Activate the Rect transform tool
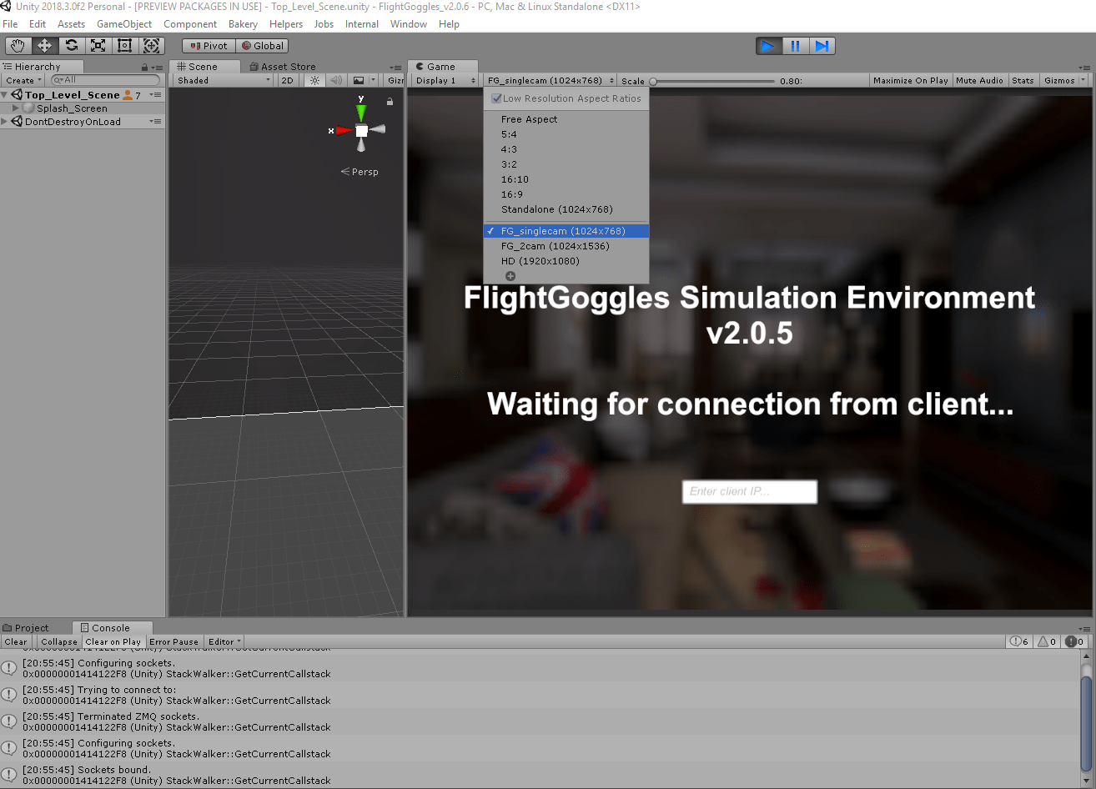The width and height of the screenshot is (1096, 789). [x=124, y=45]
